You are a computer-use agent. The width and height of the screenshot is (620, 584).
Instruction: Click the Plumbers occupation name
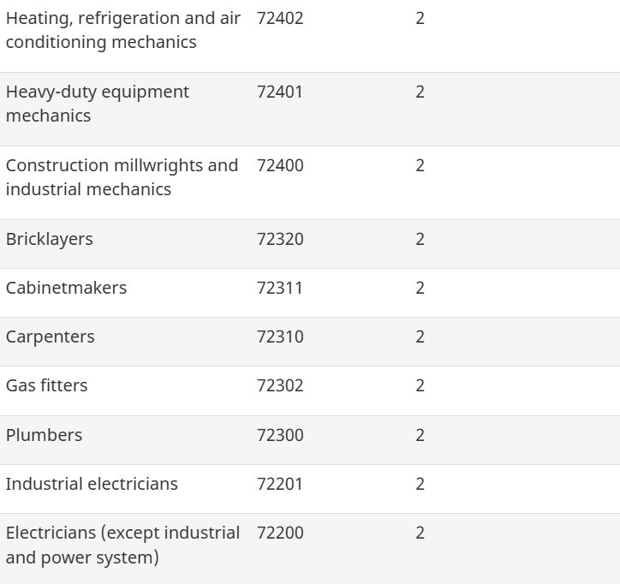click(45, 435)
